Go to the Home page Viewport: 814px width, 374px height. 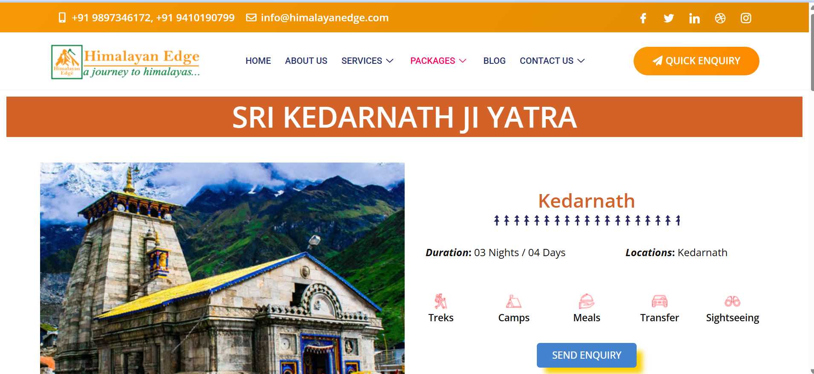258,61
